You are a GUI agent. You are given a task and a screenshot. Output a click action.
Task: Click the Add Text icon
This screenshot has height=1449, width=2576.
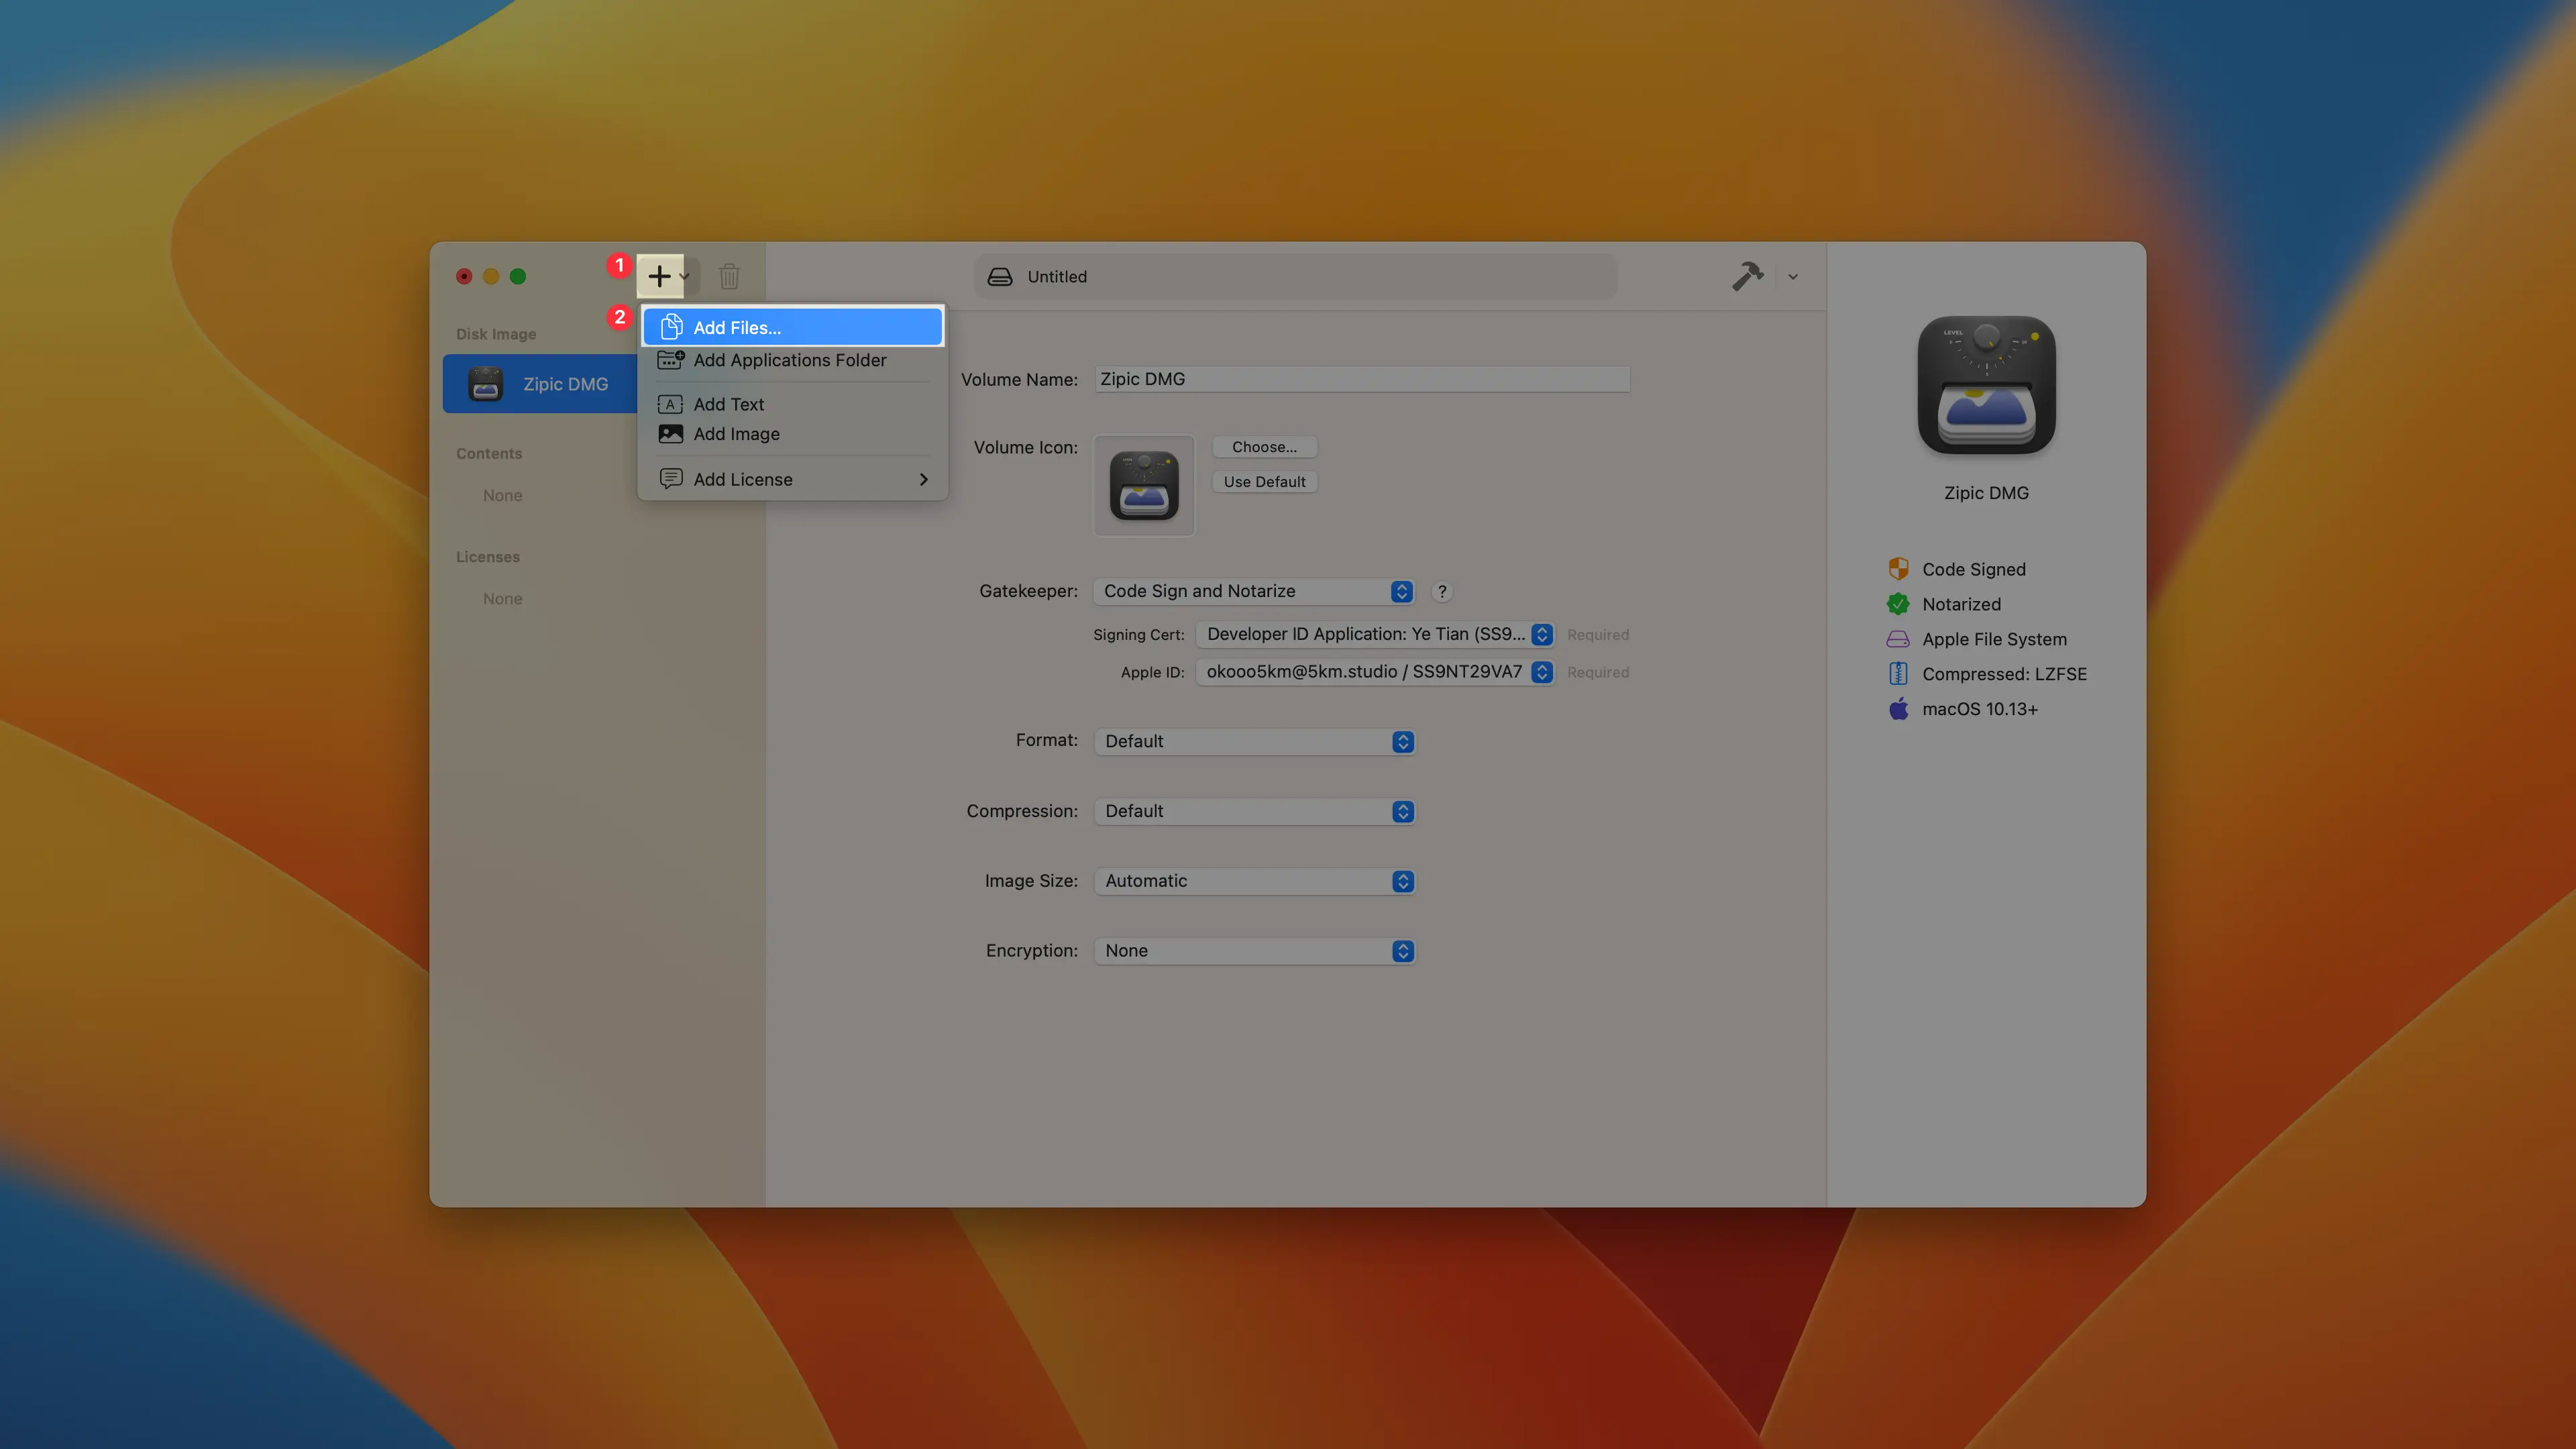(670, 404)
